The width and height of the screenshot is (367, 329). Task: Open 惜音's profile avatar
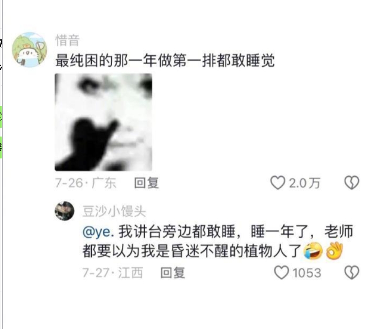30,50
